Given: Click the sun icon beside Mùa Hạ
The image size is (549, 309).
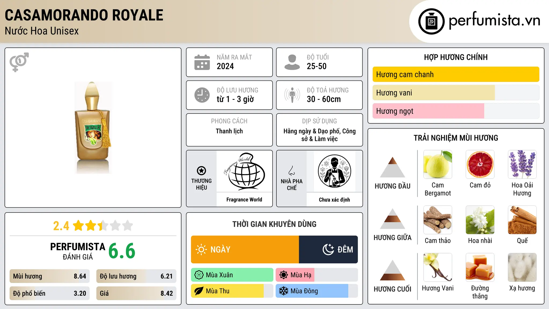Looking at the screenshot, I should [284, 275].
